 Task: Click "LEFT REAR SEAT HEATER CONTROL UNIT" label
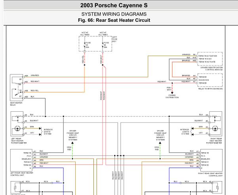(22, 174)
